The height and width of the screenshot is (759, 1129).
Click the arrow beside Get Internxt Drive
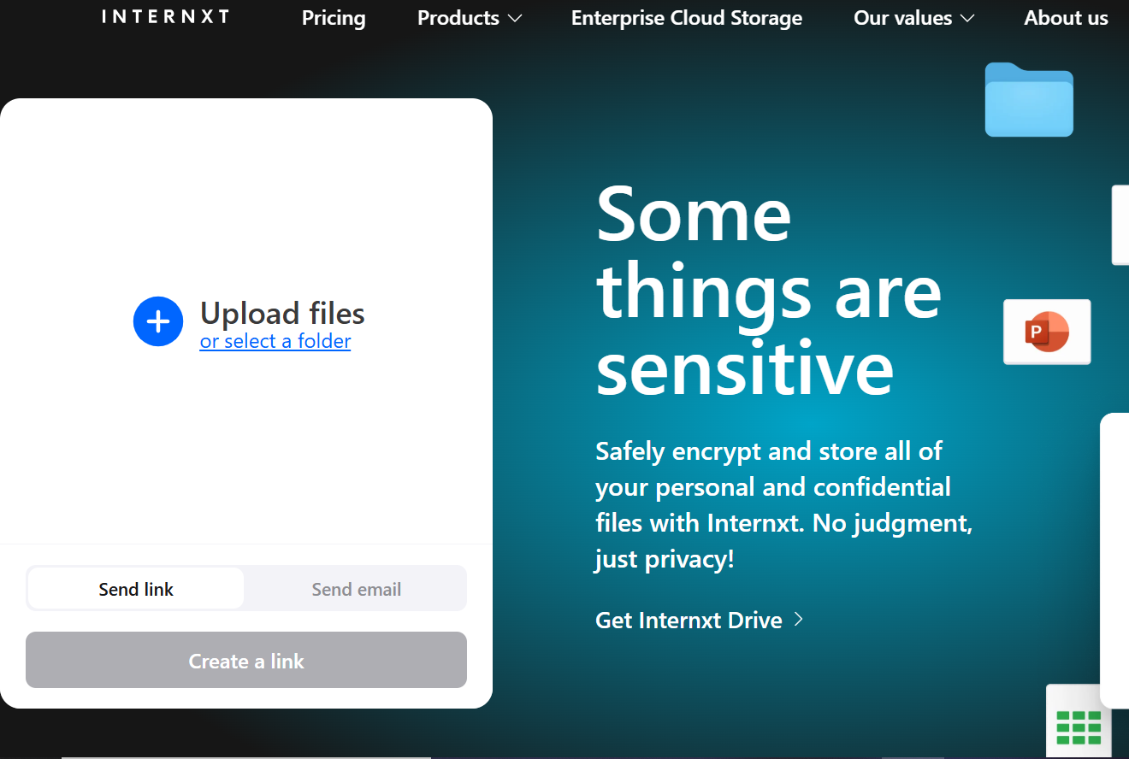click(x=799, y=619)
